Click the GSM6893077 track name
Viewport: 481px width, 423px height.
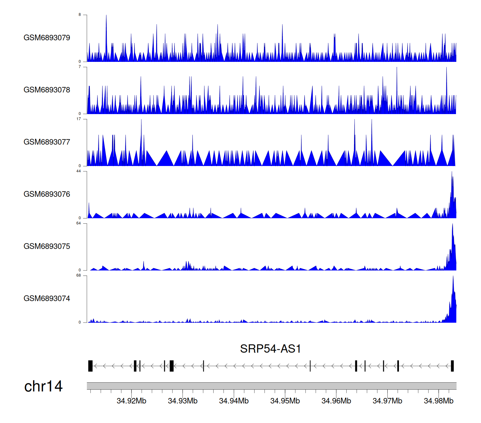[47, 142]
